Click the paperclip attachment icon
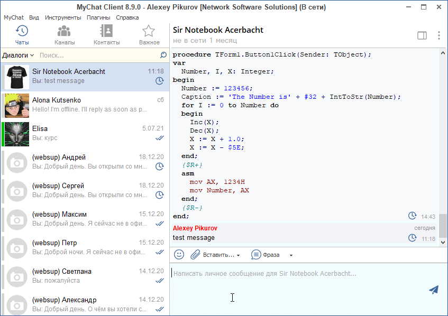The width and height of the screenshot is (448, 316). pyautogui.click(x=195, y=255)
